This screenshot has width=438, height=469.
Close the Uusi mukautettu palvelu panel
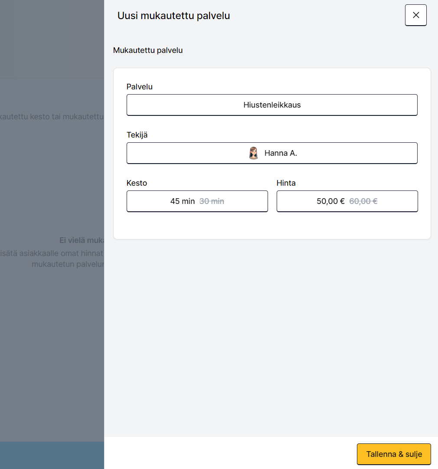pyautogui.click(x=415, y=15)
